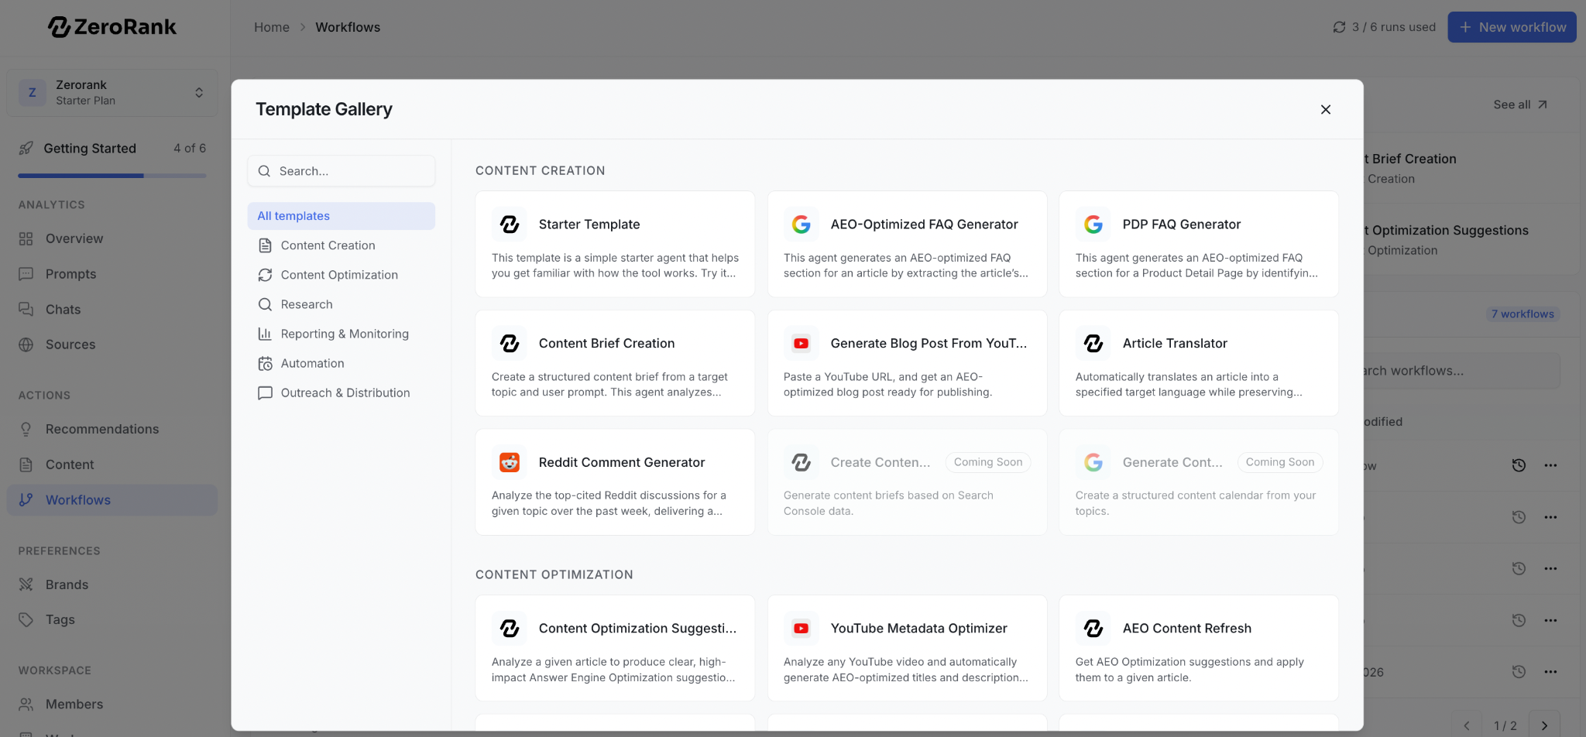Click the Reddit Comment Generator icon

point(509,463)
